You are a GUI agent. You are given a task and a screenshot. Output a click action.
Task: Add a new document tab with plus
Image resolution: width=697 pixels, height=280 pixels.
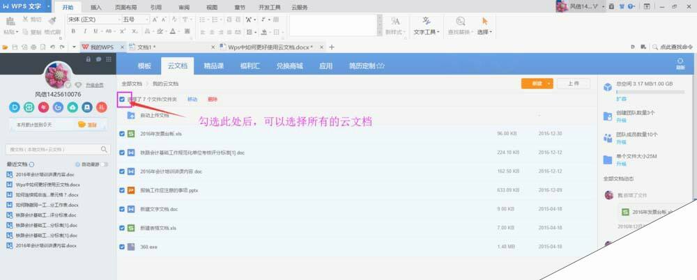[331, 47]
